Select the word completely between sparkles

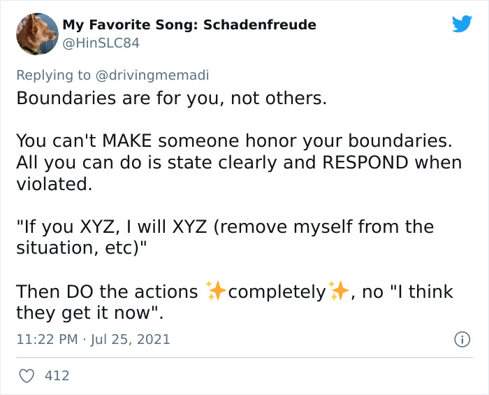277,292
